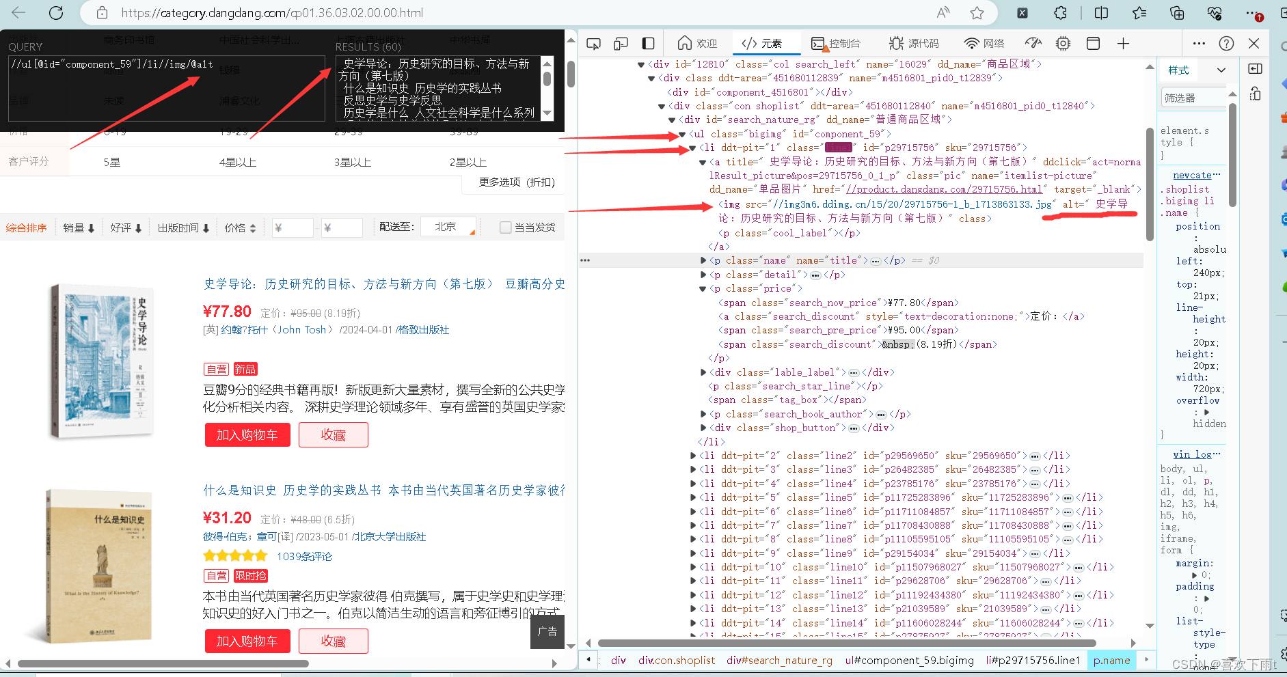Add 史学导论 to cart with 加入购物车
Viewport: 1287px width, 677px height.
[x=247, y=435]
